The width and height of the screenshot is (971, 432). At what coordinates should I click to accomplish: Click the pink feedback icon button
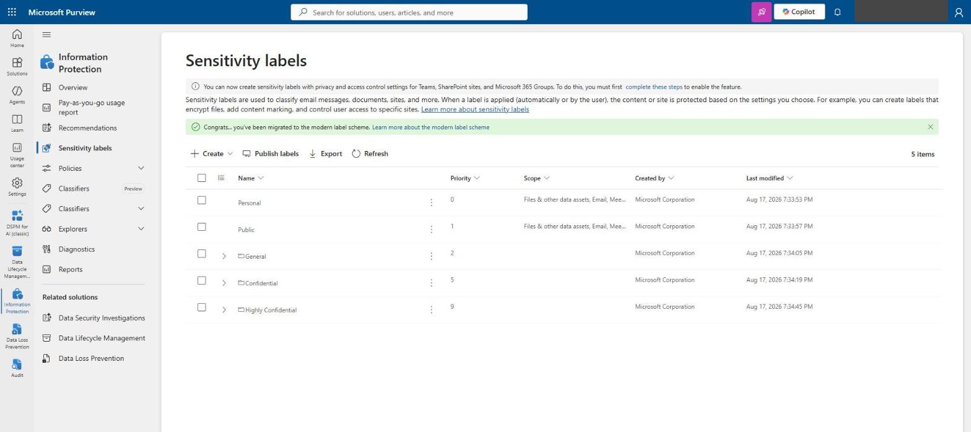point(761,12)
